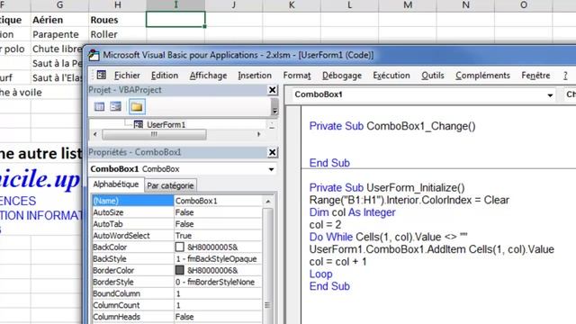Click the project tree scroll right arrow
Viewport: 576px width, 324px height.
[258, 134]
